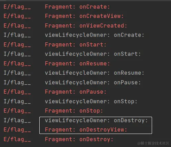Click the E/flag__ tag beside onCreate

pyautogui.click(x=17, y=7)
